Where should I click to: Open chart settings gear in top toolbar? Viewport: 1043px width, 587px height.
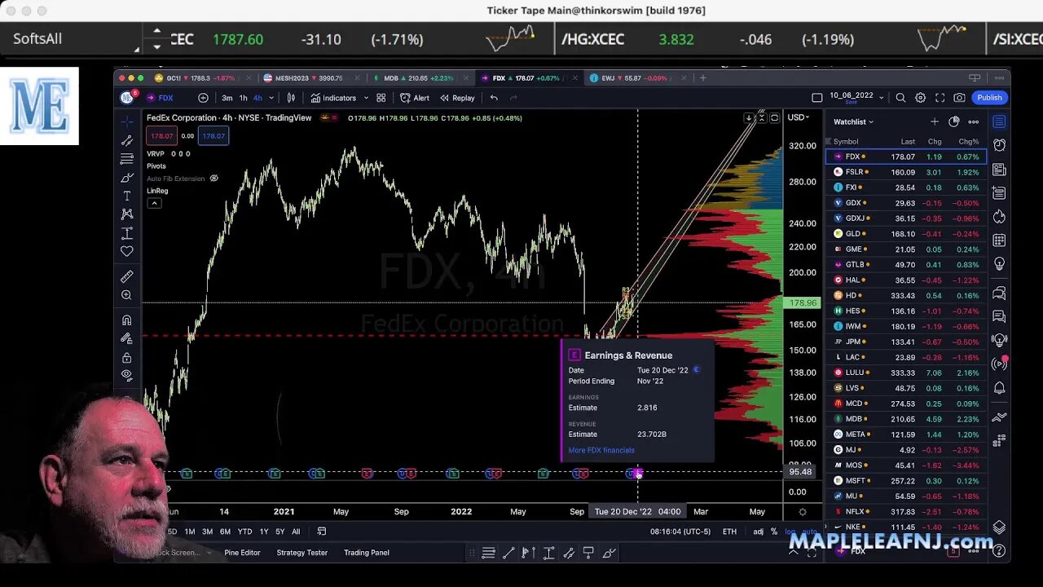pyautogui.click(x=920, y=98)
